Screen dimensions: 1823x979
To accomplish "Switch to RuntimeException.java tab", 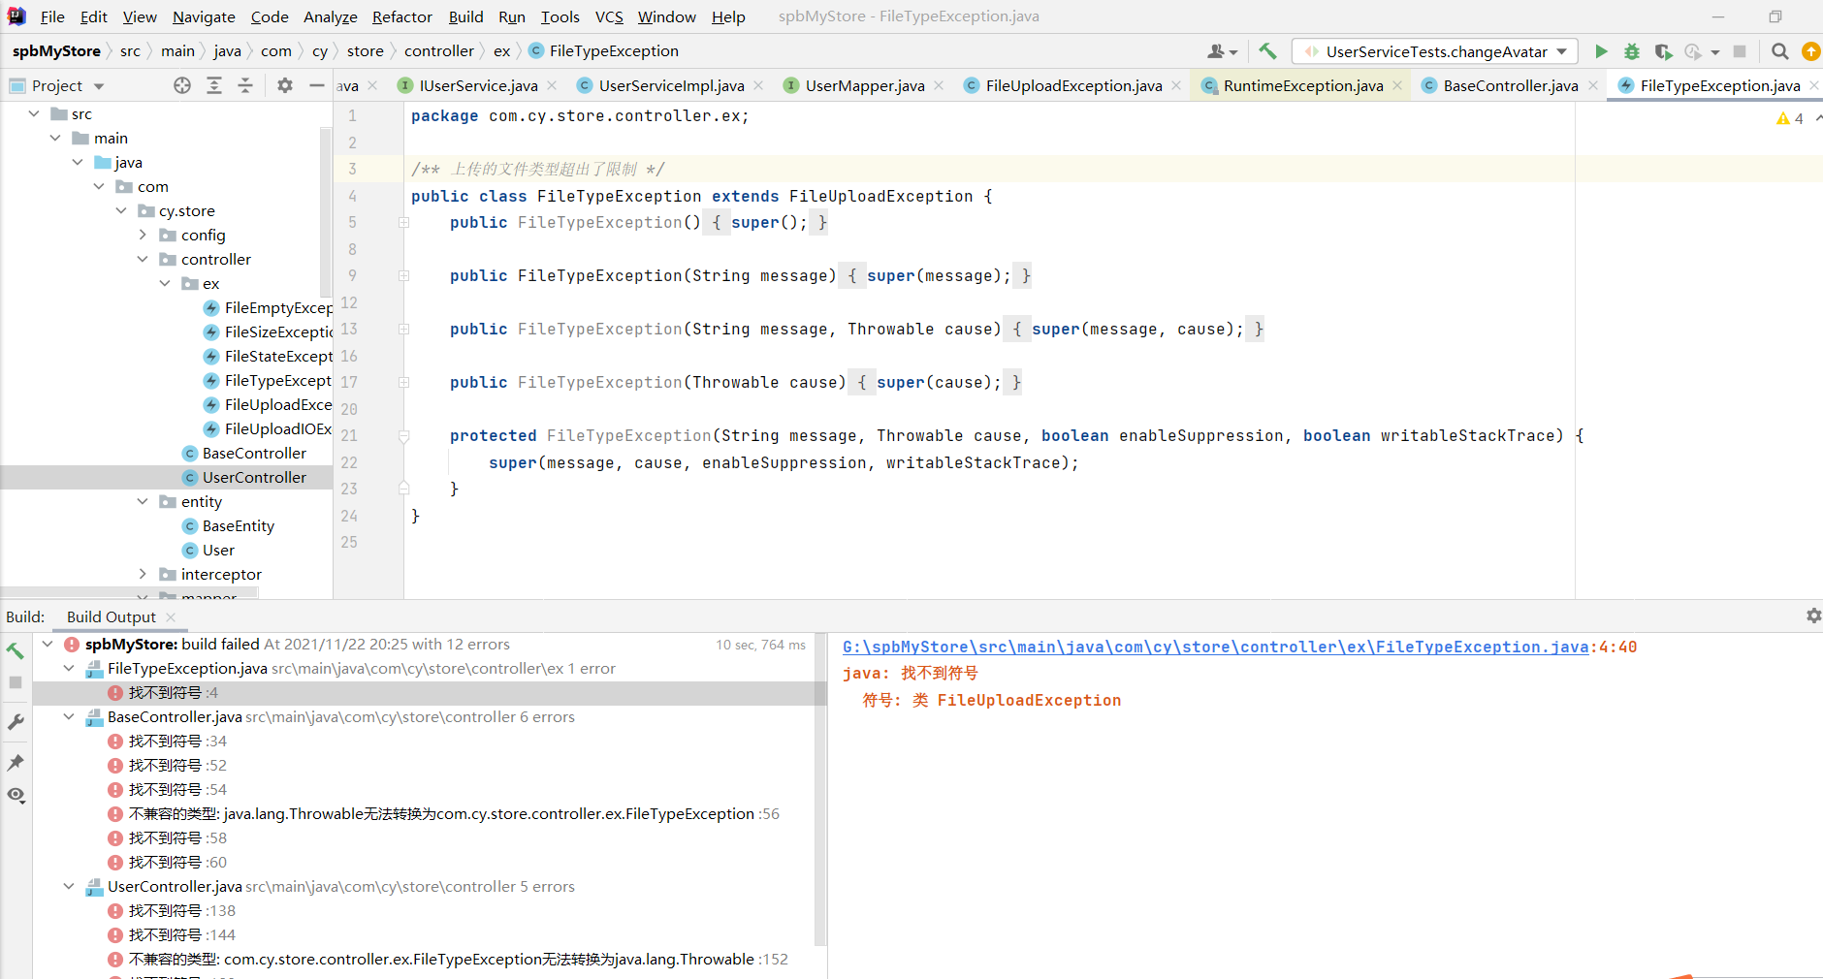I will point(1303,85).
